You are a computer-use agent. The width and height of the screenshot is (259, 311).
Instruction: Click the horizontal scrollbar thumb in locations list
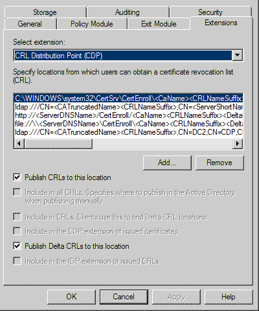pyautogui.click(x=58, y=143)
